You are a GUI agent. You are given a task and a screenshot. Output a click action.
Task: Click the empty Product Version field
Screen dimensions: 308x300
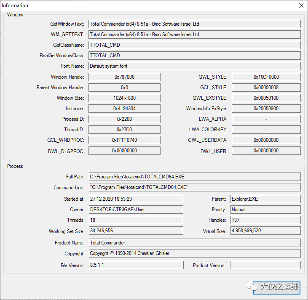265,265
